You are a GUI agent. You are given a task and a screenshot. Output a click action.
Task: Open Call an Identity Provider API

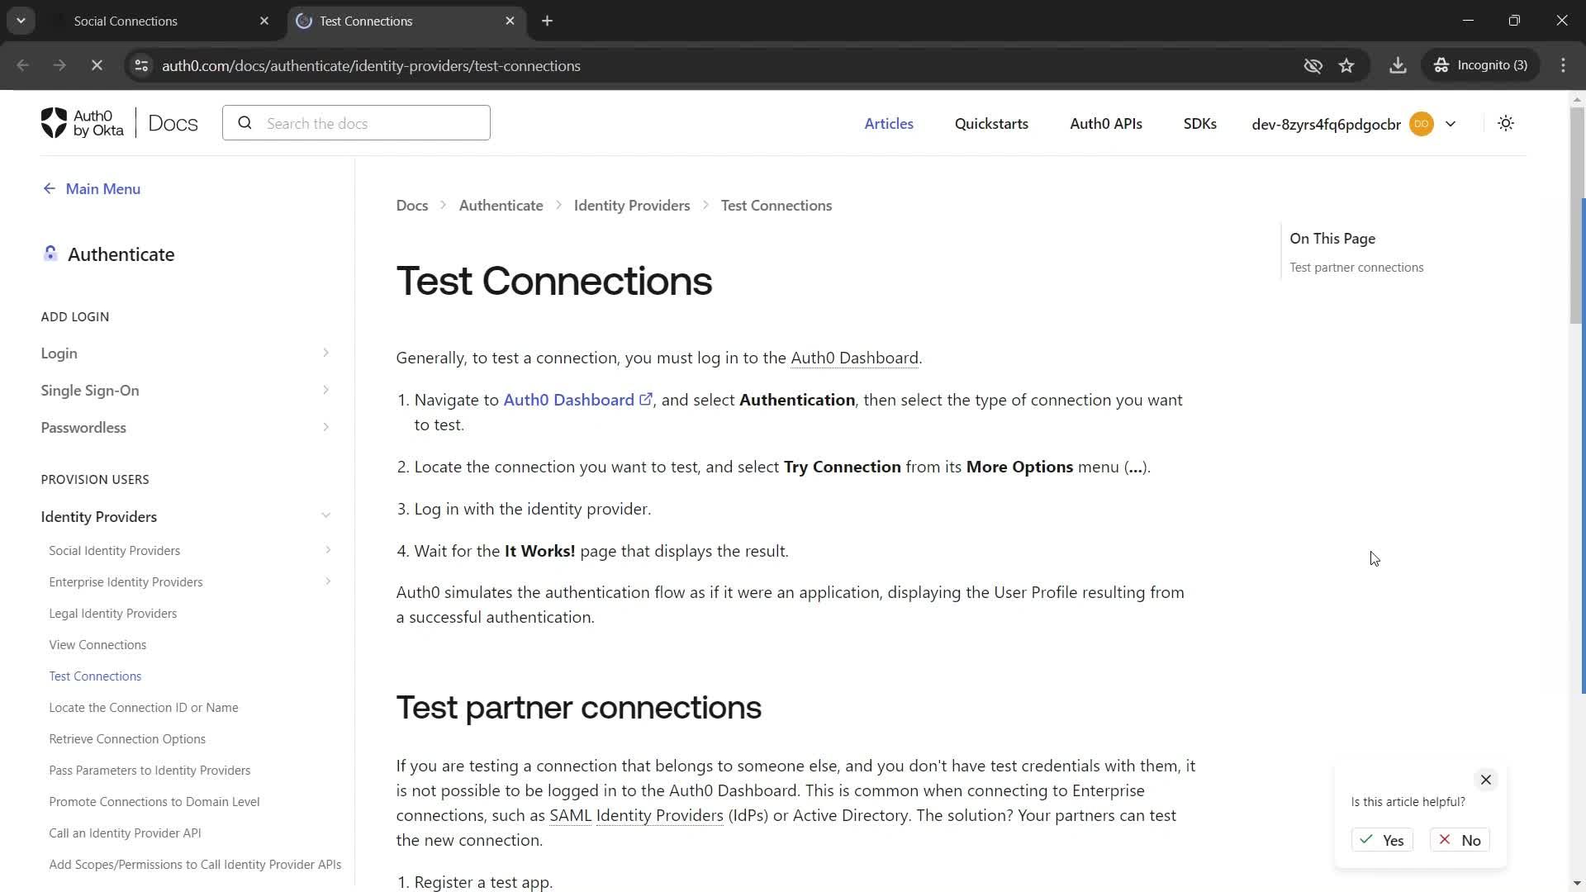125,833
